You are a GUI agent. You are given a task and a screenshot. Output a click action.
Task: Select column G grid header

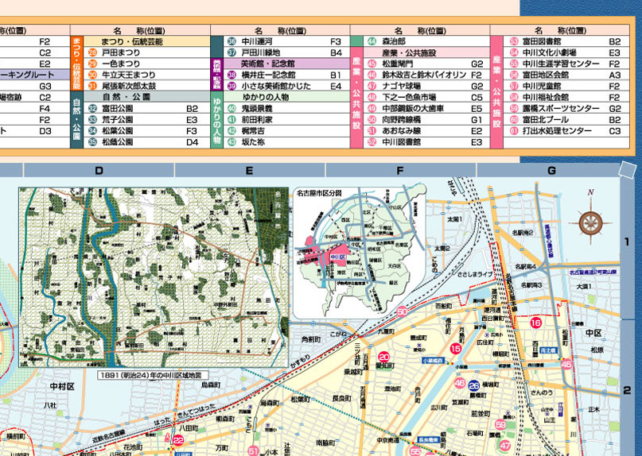pos(551,171)
